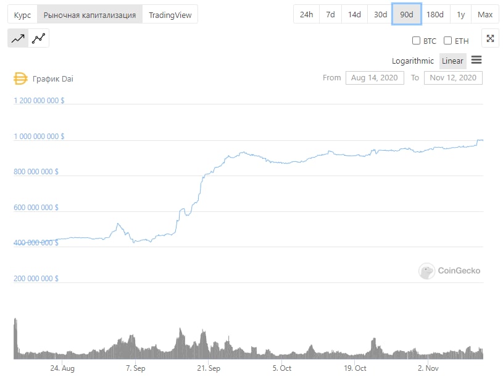
Task: Click the market cap line peak near Nov 12
Action: coord(480,140)
